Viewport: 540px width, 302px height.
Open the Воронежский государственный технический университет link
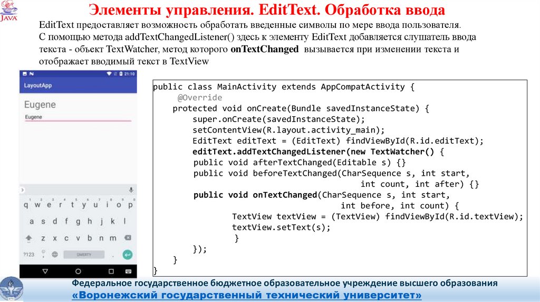tap(247, 295)
